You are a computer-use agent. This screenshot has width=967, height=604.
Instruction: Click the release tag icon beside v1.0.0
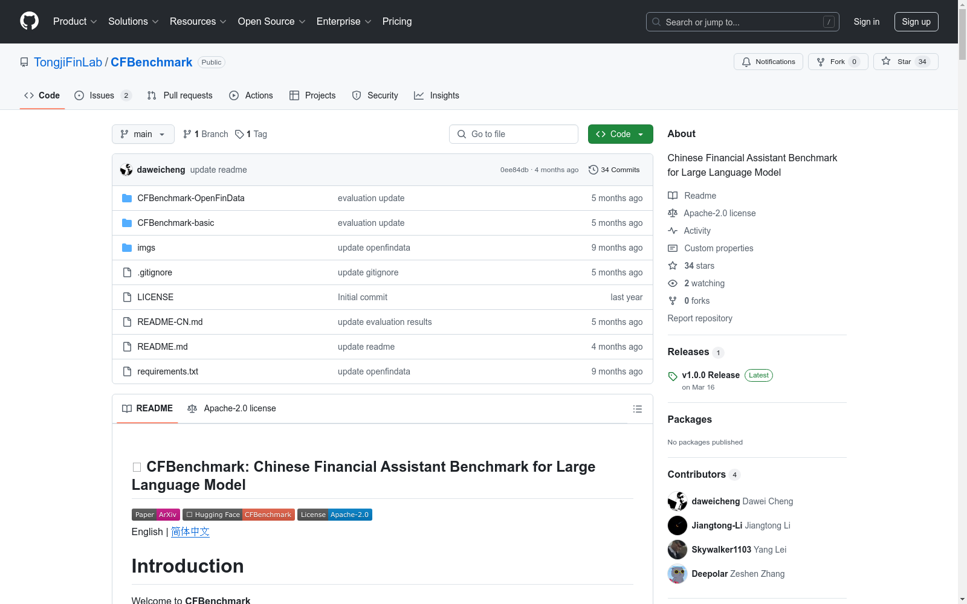(x=673, y=376)
